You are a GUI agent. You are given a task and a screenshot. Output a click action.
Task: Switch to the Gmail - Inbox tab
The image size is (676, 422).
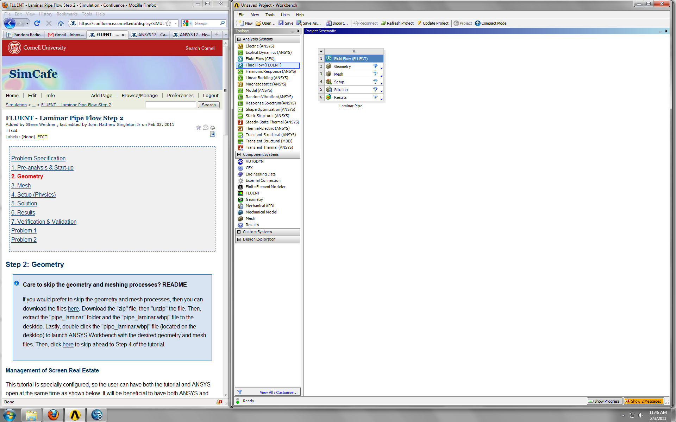[67, 35]
